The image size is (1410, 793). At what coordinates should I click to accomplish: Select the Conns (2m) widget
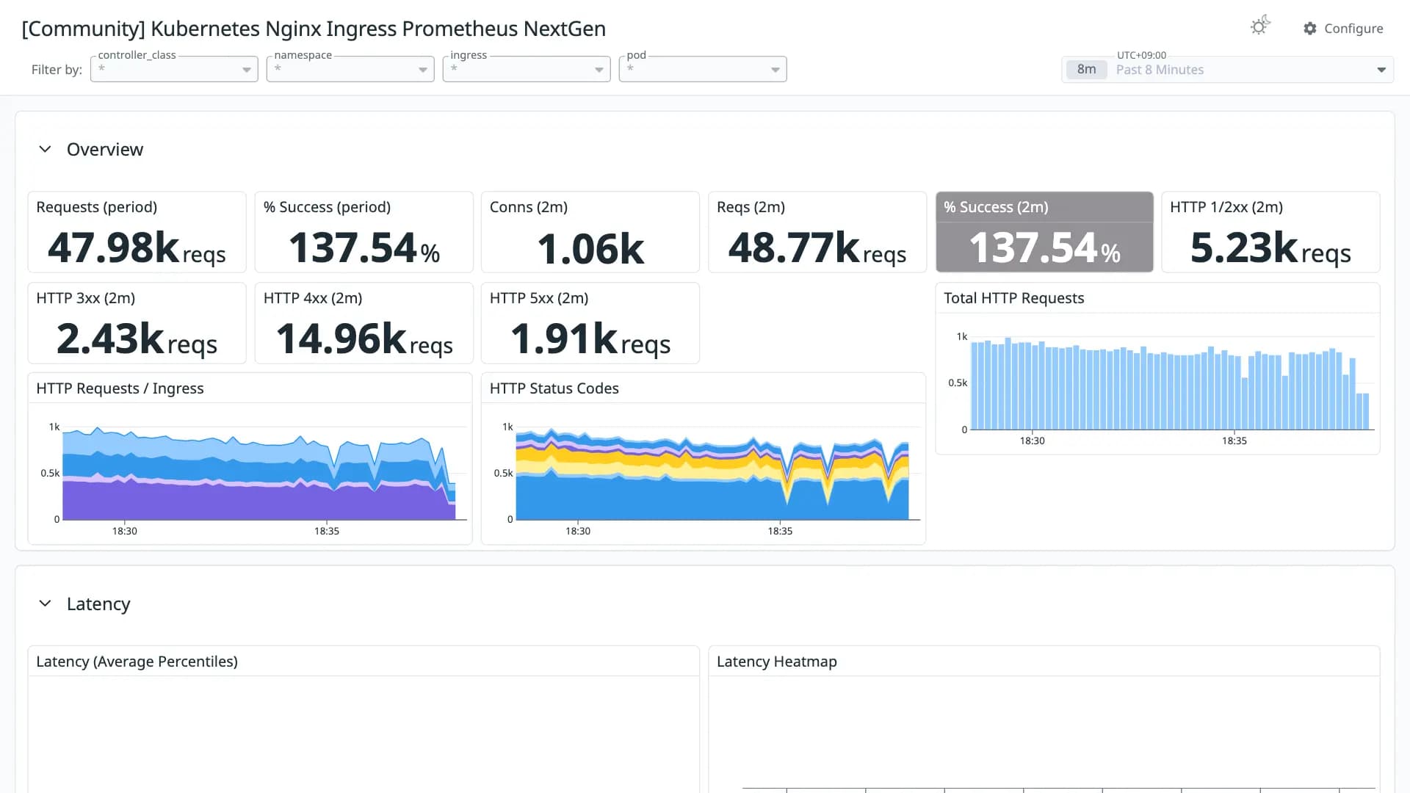pos(590,232)
